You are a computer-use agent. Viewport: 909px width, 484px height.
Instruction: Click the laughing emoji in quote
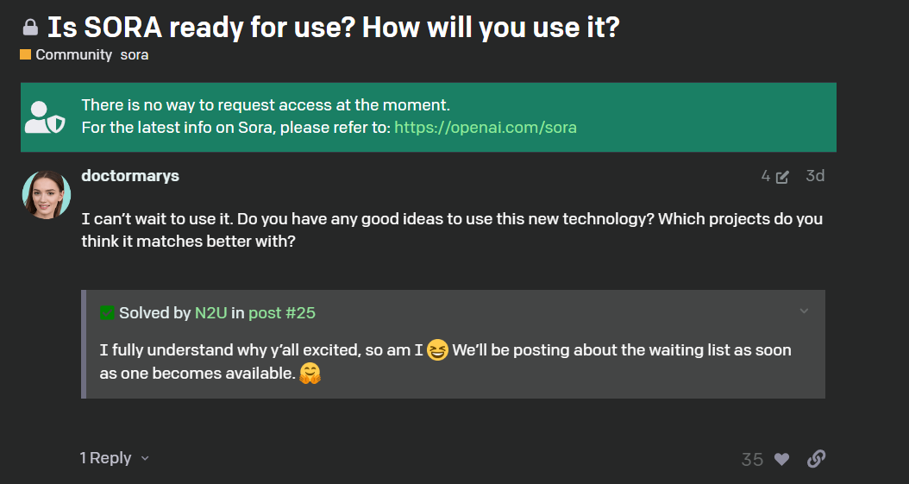438,350
